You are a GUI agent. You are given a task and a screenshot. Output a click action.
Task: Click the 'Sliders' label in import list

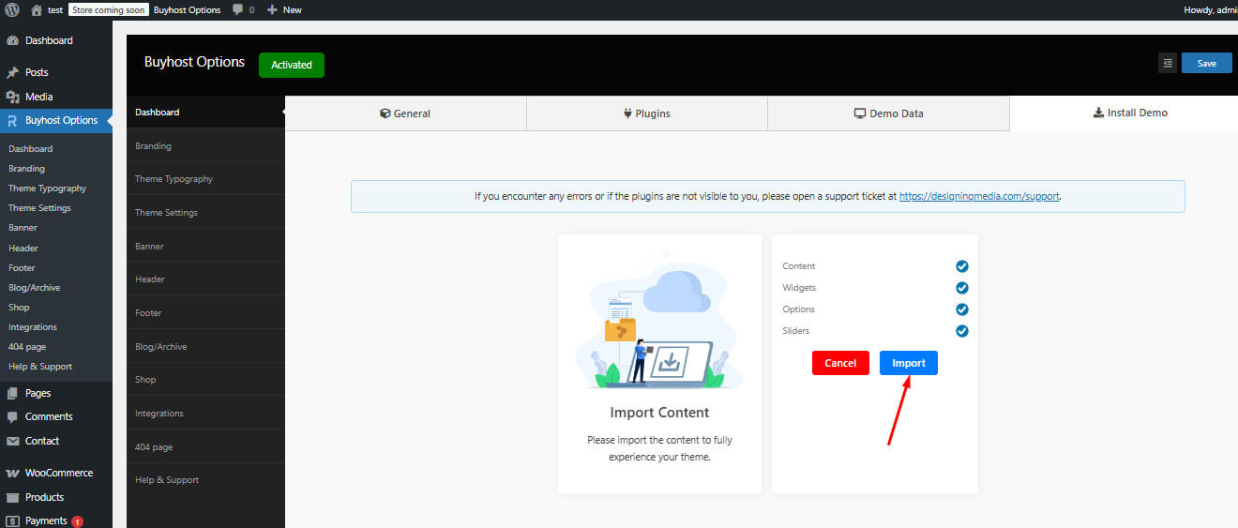click(x=796, y=331)
